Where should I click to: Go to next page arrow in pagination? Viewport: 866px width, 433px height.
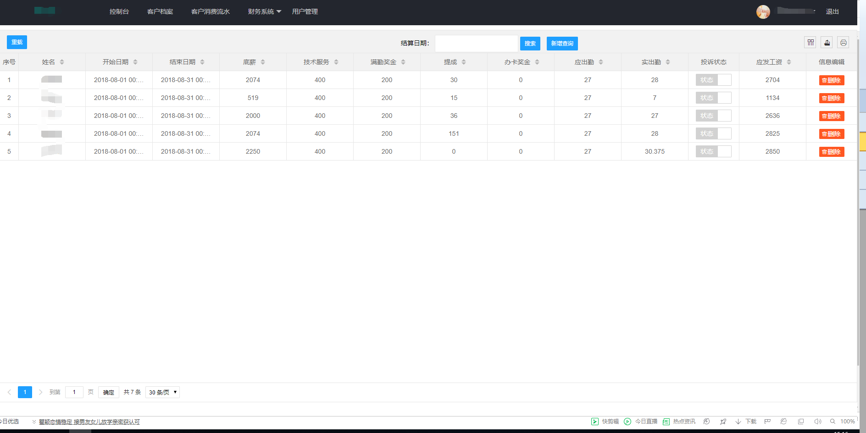40,392
